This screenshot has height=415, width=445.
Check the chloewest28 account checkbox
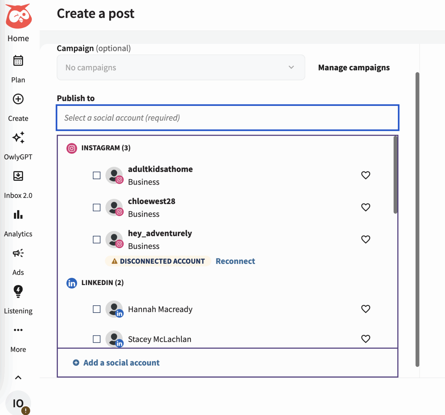(x=96, y=207)
